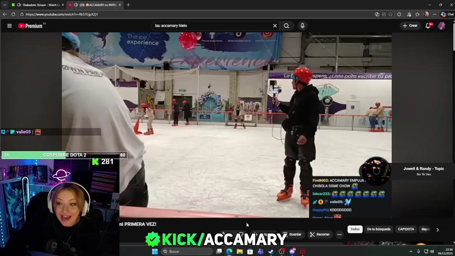Show more chips with right chevron
The width and height of the screenshot is (455, 256).
(438, 229)
